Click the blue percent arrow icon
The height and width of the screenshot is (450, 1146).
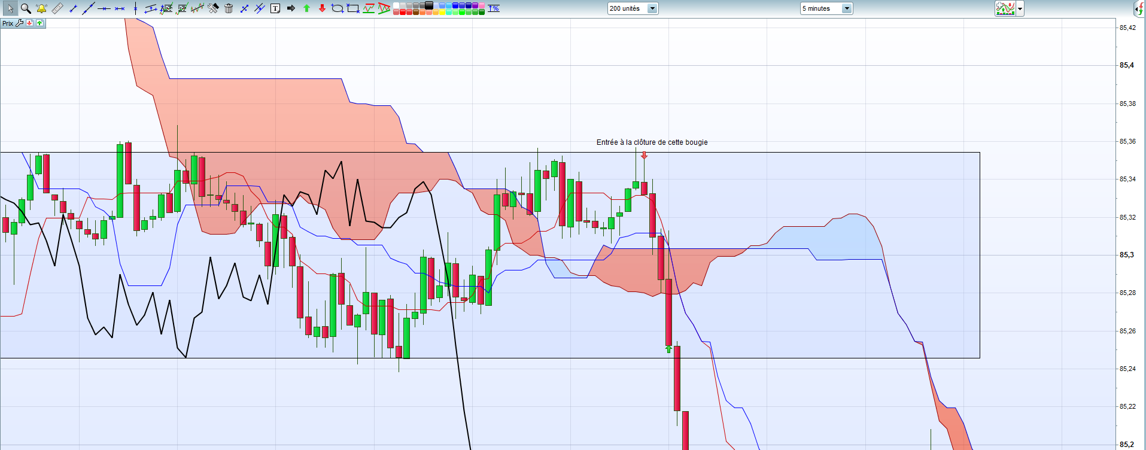(494, 8)
